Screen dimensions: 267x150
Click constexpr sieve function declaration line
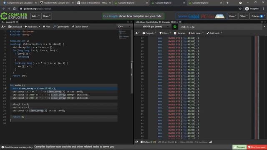37,44
